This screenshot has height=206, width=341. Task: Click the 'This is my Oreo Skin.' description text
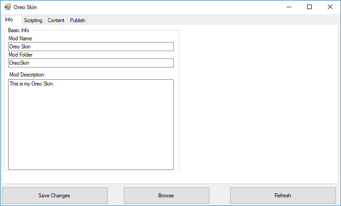(x=32, y=84)
